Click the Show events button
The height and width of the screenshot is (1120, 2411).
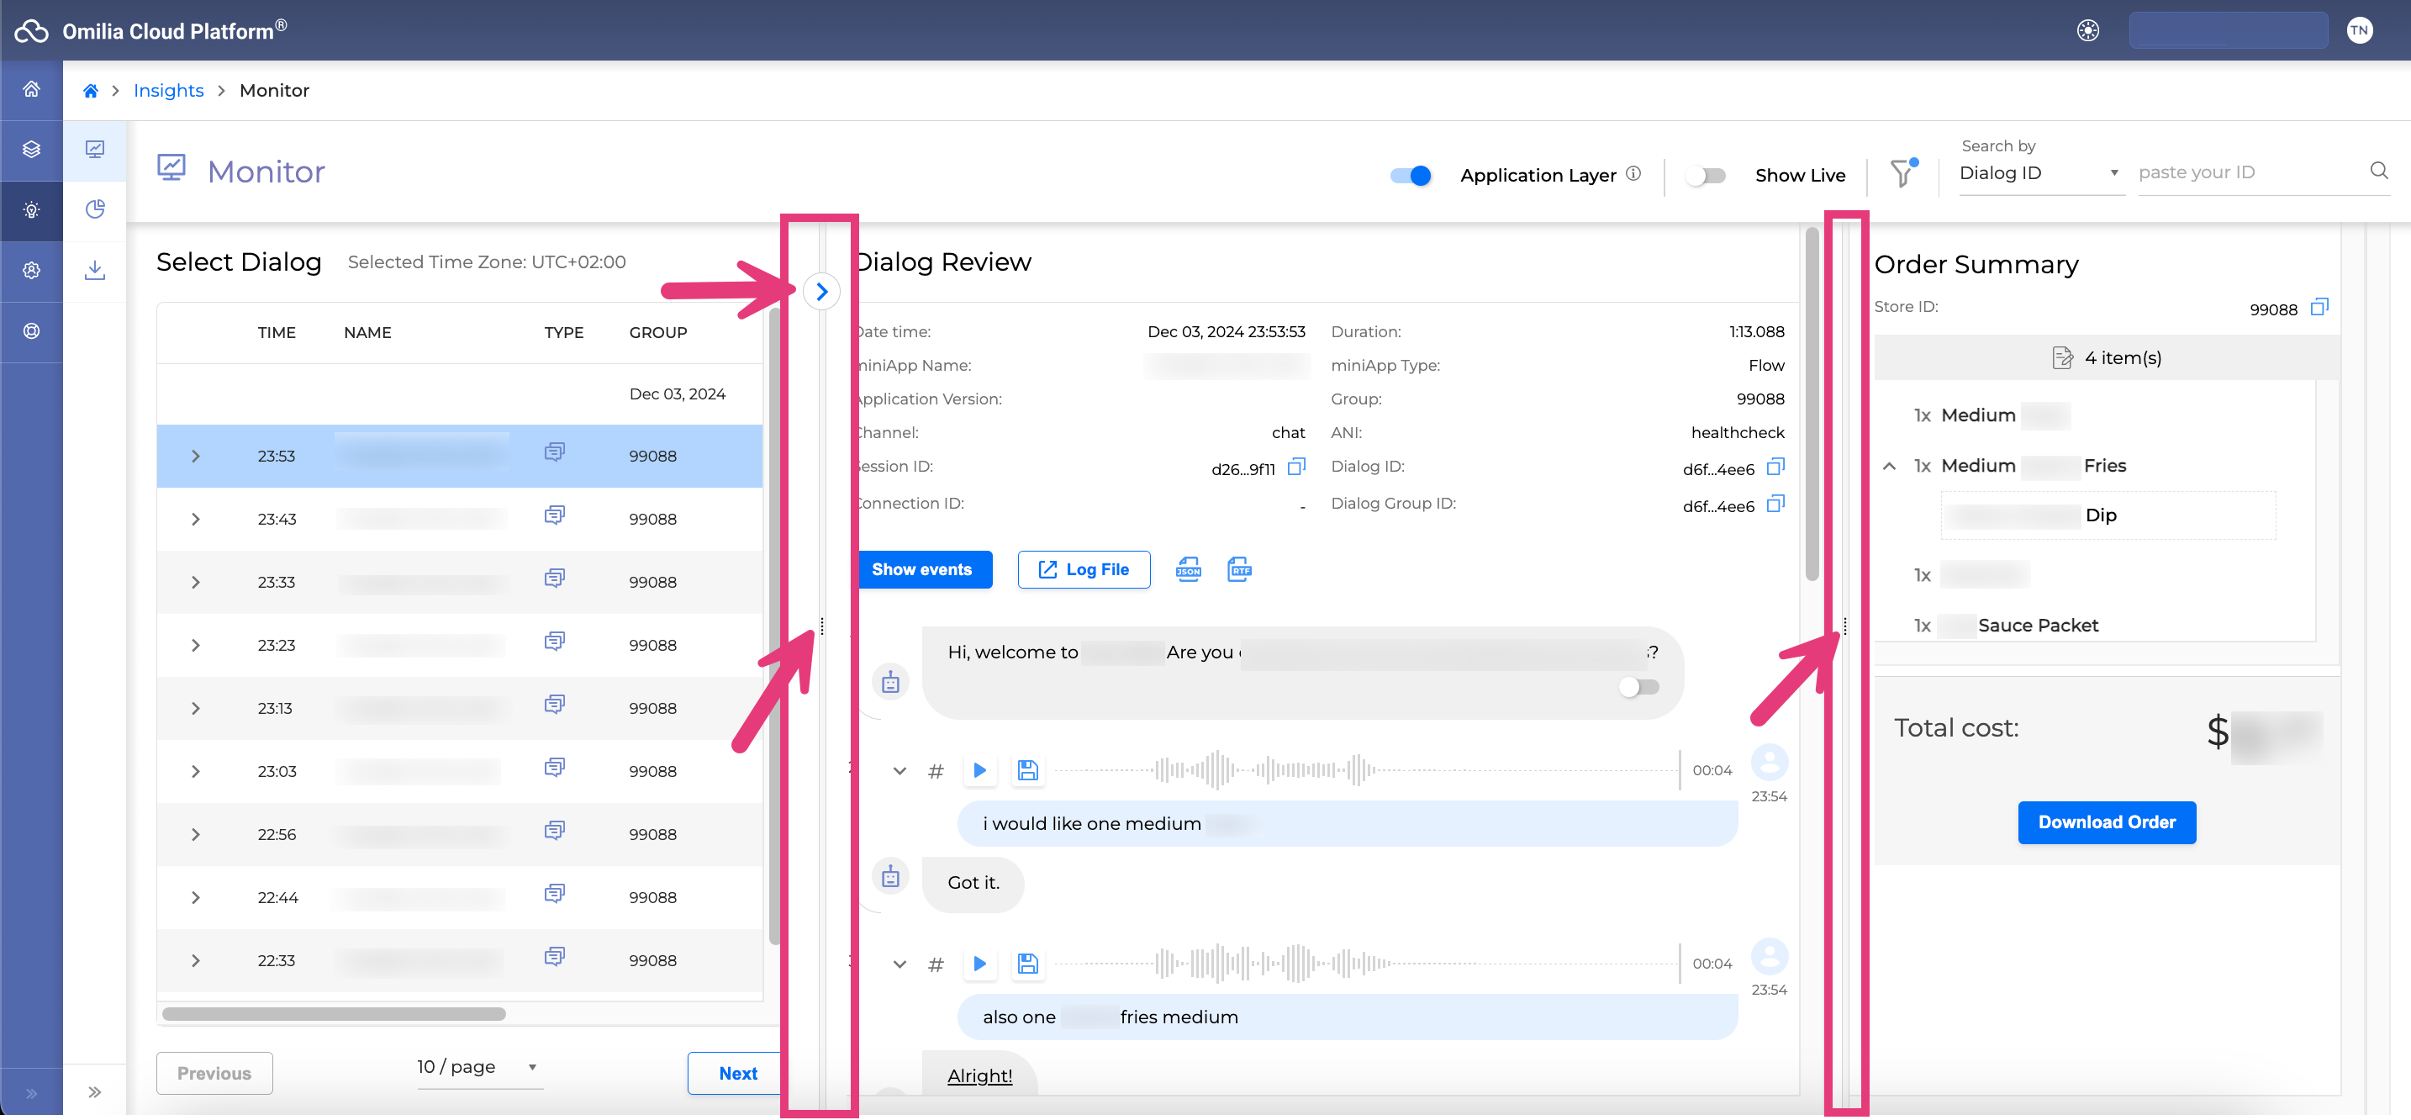922,569
